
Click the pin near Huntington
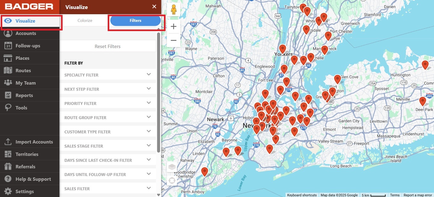425,65
